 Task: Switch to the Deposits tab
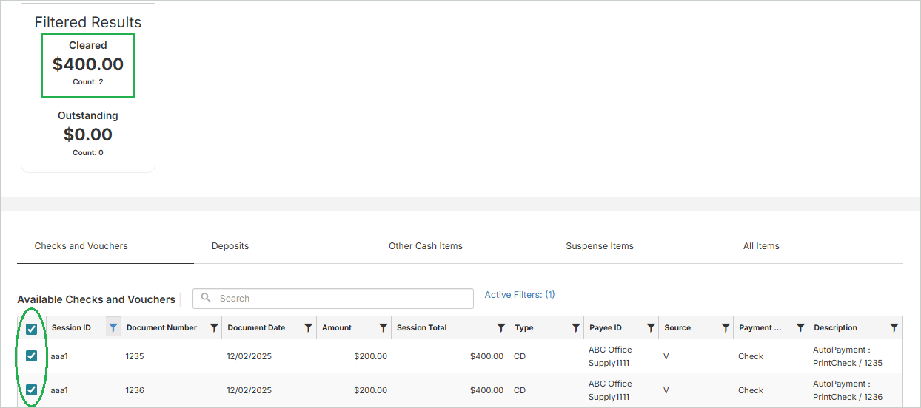[x=230, y=246]
